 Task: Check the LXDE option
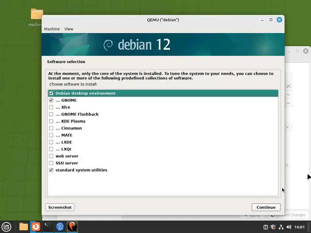51,142
